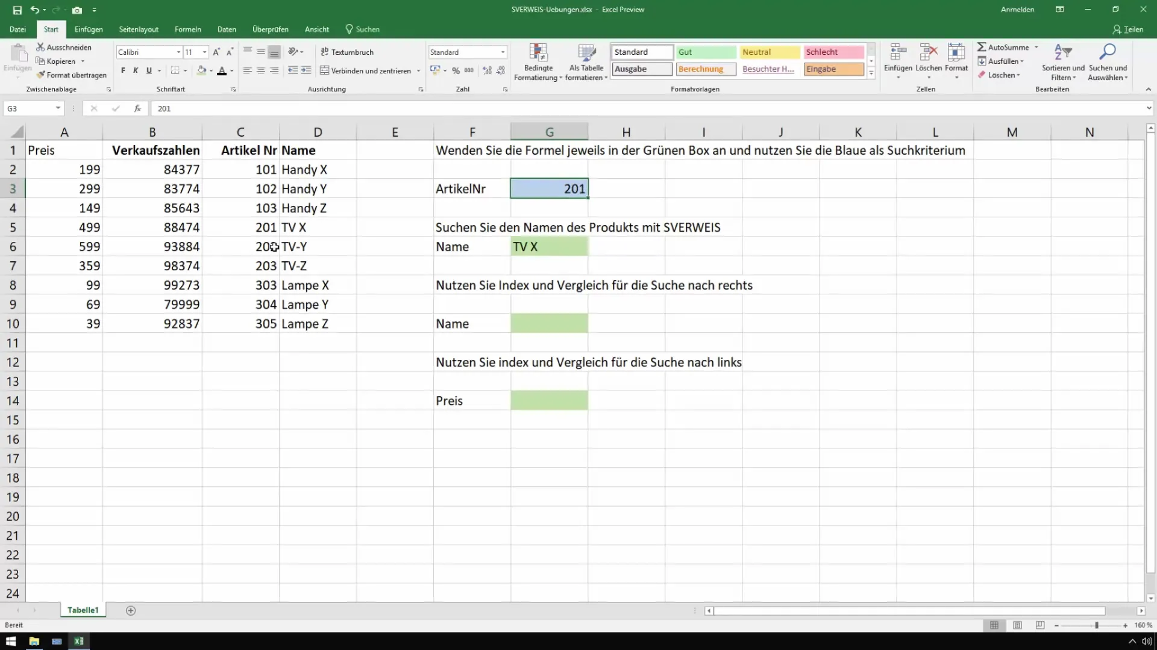Increase the font size
The height and width of the screenshot is (650, 1157).
[x=216, y=52]
